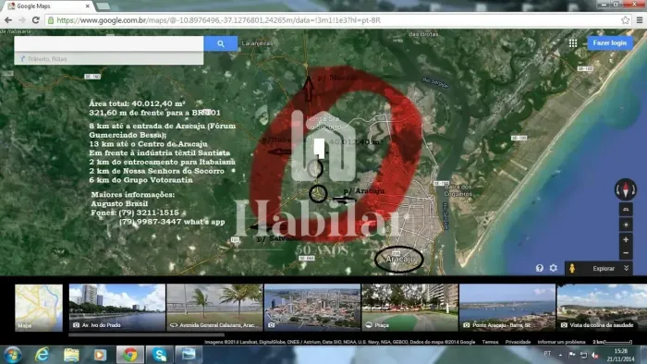Image resolution: width=647 pixels, height=364 pixels.
Task: Click the my location button
Action: (626, 224)
